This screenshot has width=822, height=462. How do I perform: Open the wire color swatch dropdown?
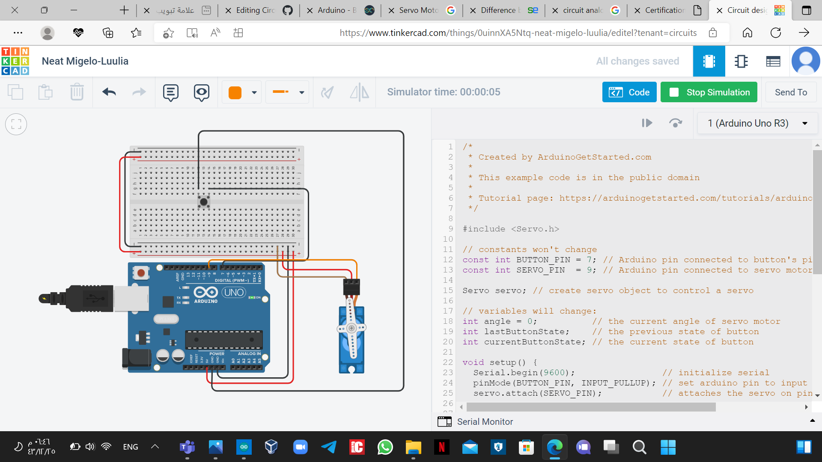tap(253, 92)
